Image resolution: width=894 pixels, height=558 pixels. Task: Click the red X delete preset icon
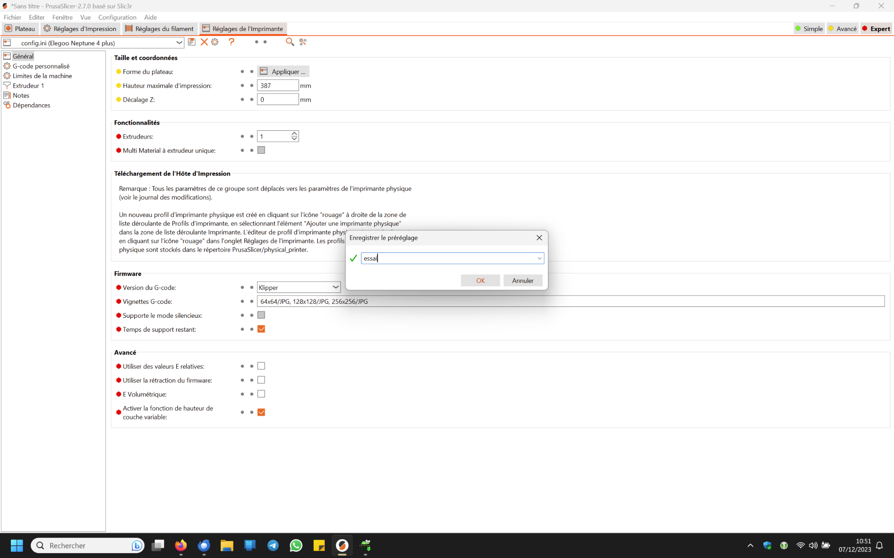pyautogui.click(x=204, y=42)
